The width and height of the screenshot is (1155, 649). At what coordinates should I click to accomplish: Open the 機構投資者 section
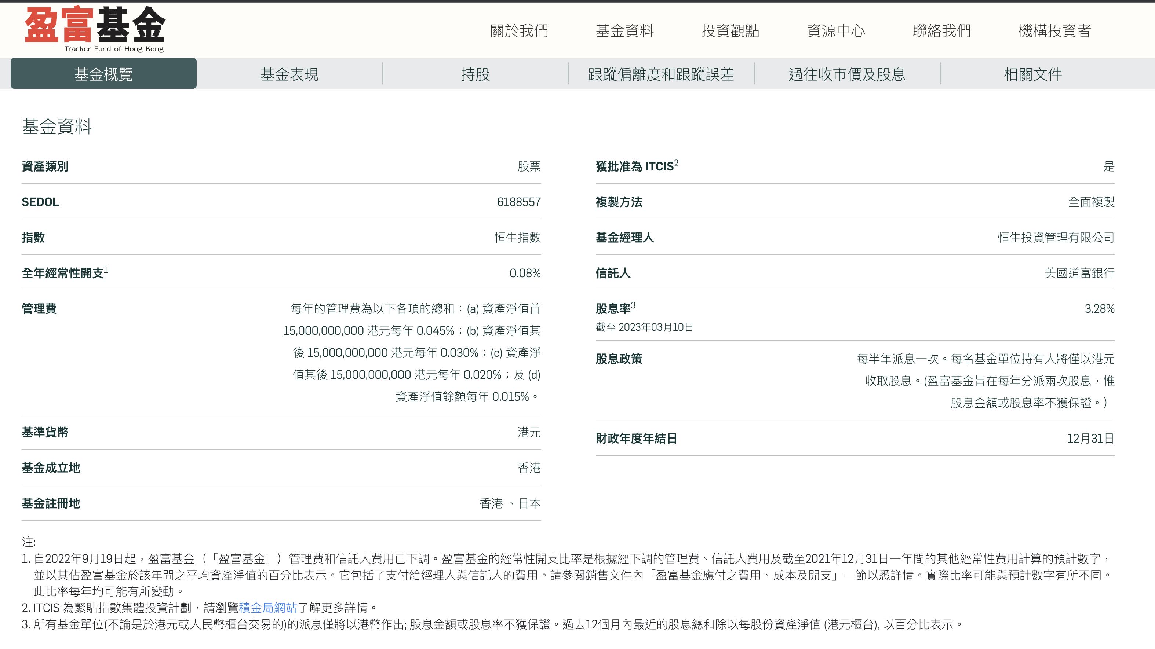click(x=1054, y=31)
